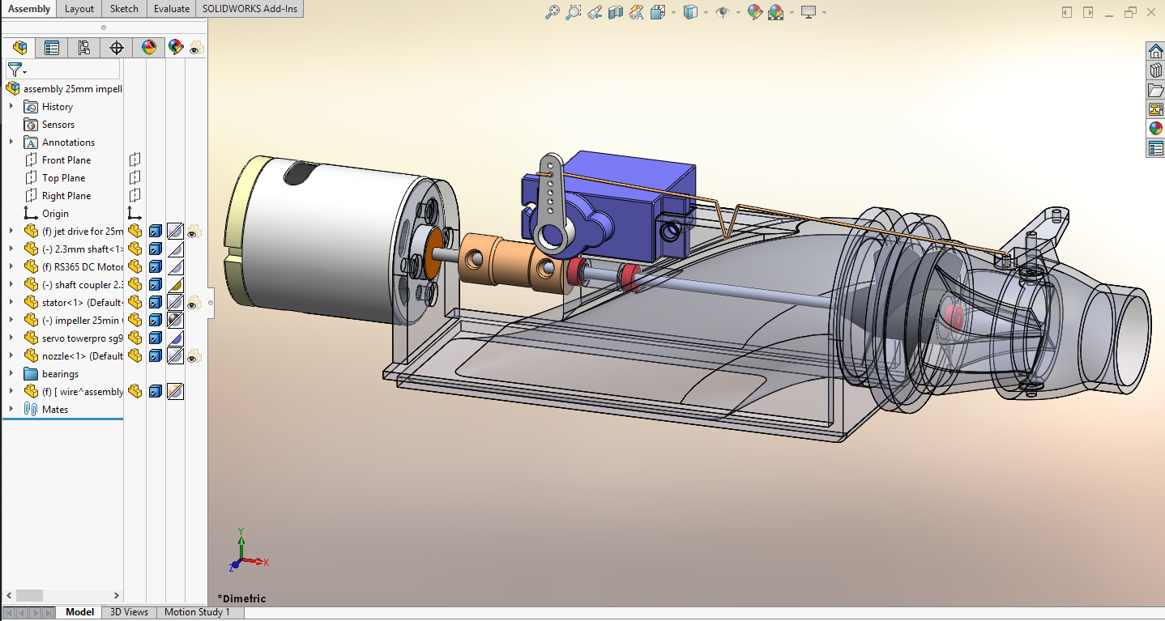This screenshot has height=621, width=1165.
Task: Click the shaft coupler gold appearance swatch
Action: (x=175, y=285)
